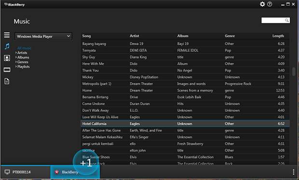
Task: Open the settings gear icon
Action: click(x=262, y=4)
